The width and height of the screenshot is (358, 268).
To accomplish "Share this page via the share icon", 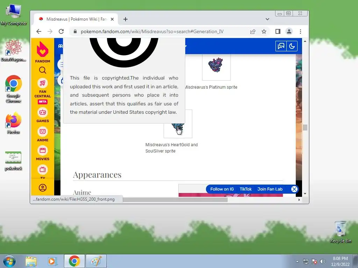I will [x=253, y=31].
